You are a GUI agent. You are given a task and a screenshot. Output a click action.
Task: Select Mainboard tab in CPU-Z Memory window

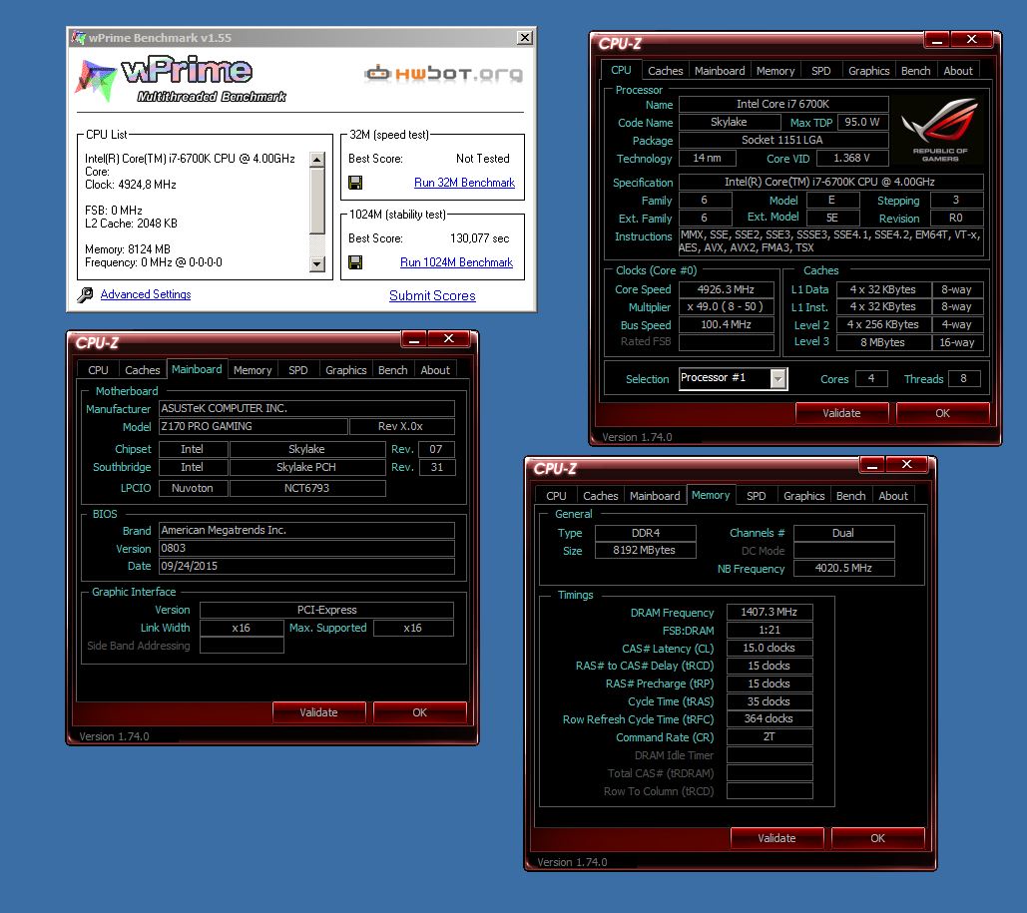[655, 496]
